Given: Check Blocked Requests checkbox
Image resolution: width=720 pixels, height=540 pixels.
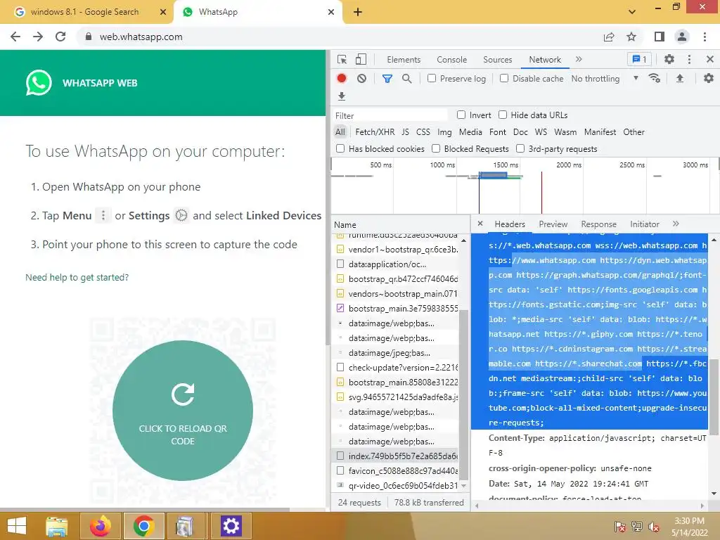Looking at the screenshot, I should (436, 148).
